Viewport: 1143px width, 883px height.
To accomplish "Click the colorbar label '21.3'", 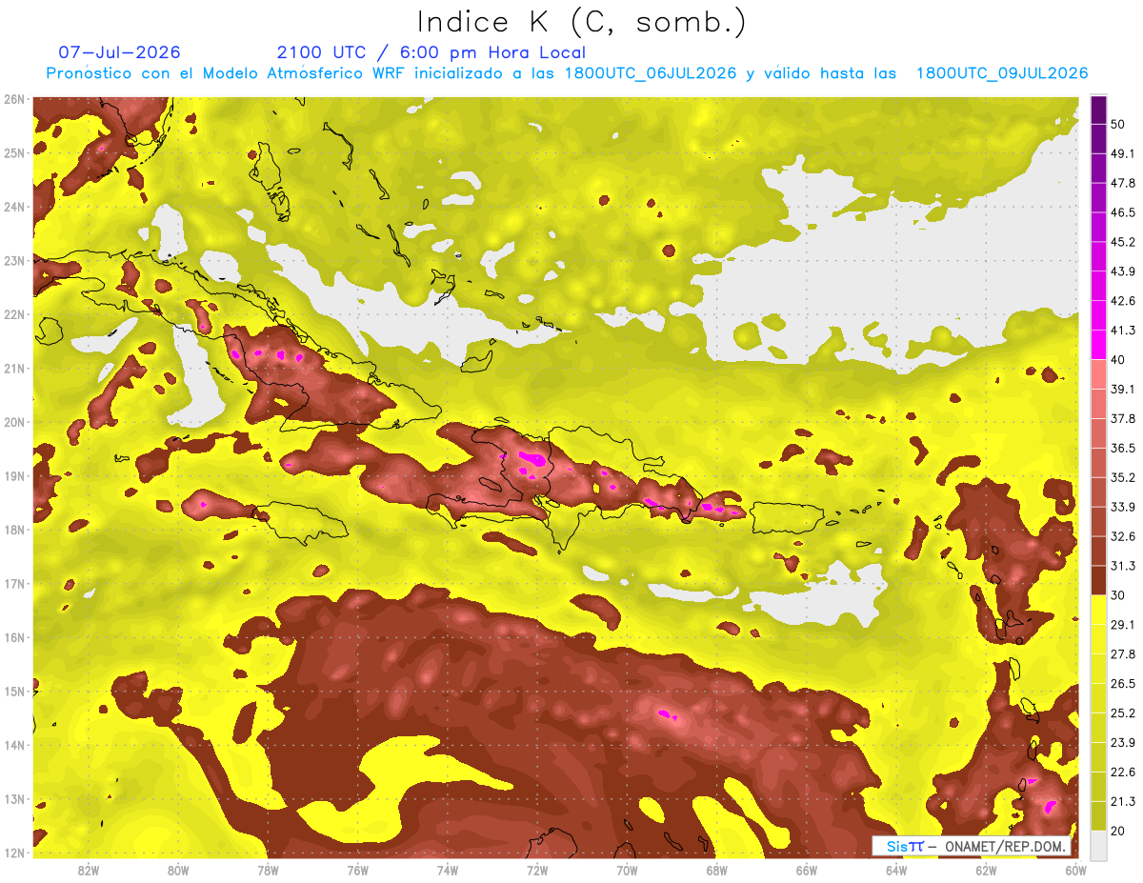I will 1123,802.
